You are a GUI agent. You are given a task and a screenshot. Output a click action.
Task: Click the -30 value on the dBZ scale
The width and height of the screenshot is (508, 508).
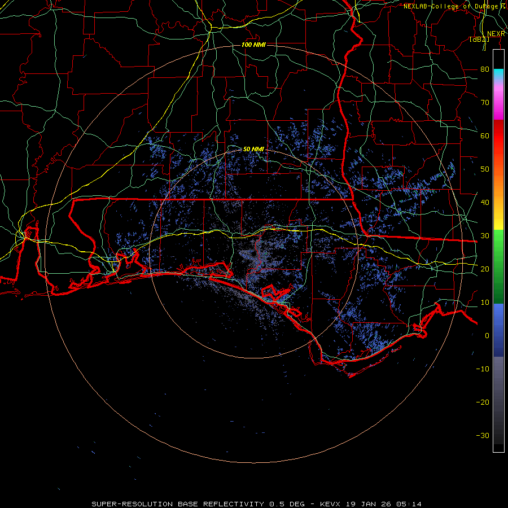[483, 435]
